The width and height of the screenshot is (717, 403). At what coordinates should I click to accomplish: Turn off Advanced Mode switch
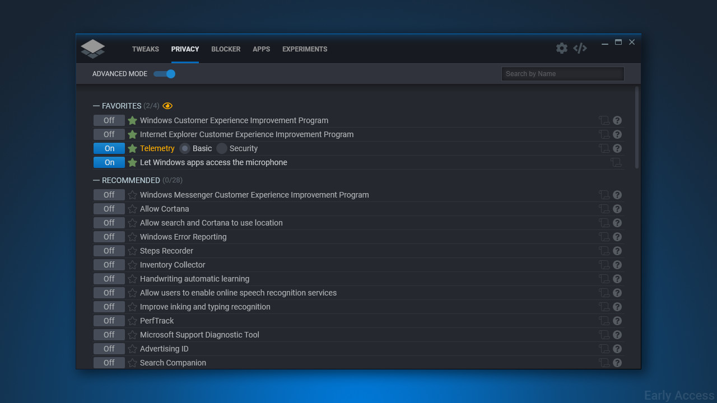coord(165,74)
